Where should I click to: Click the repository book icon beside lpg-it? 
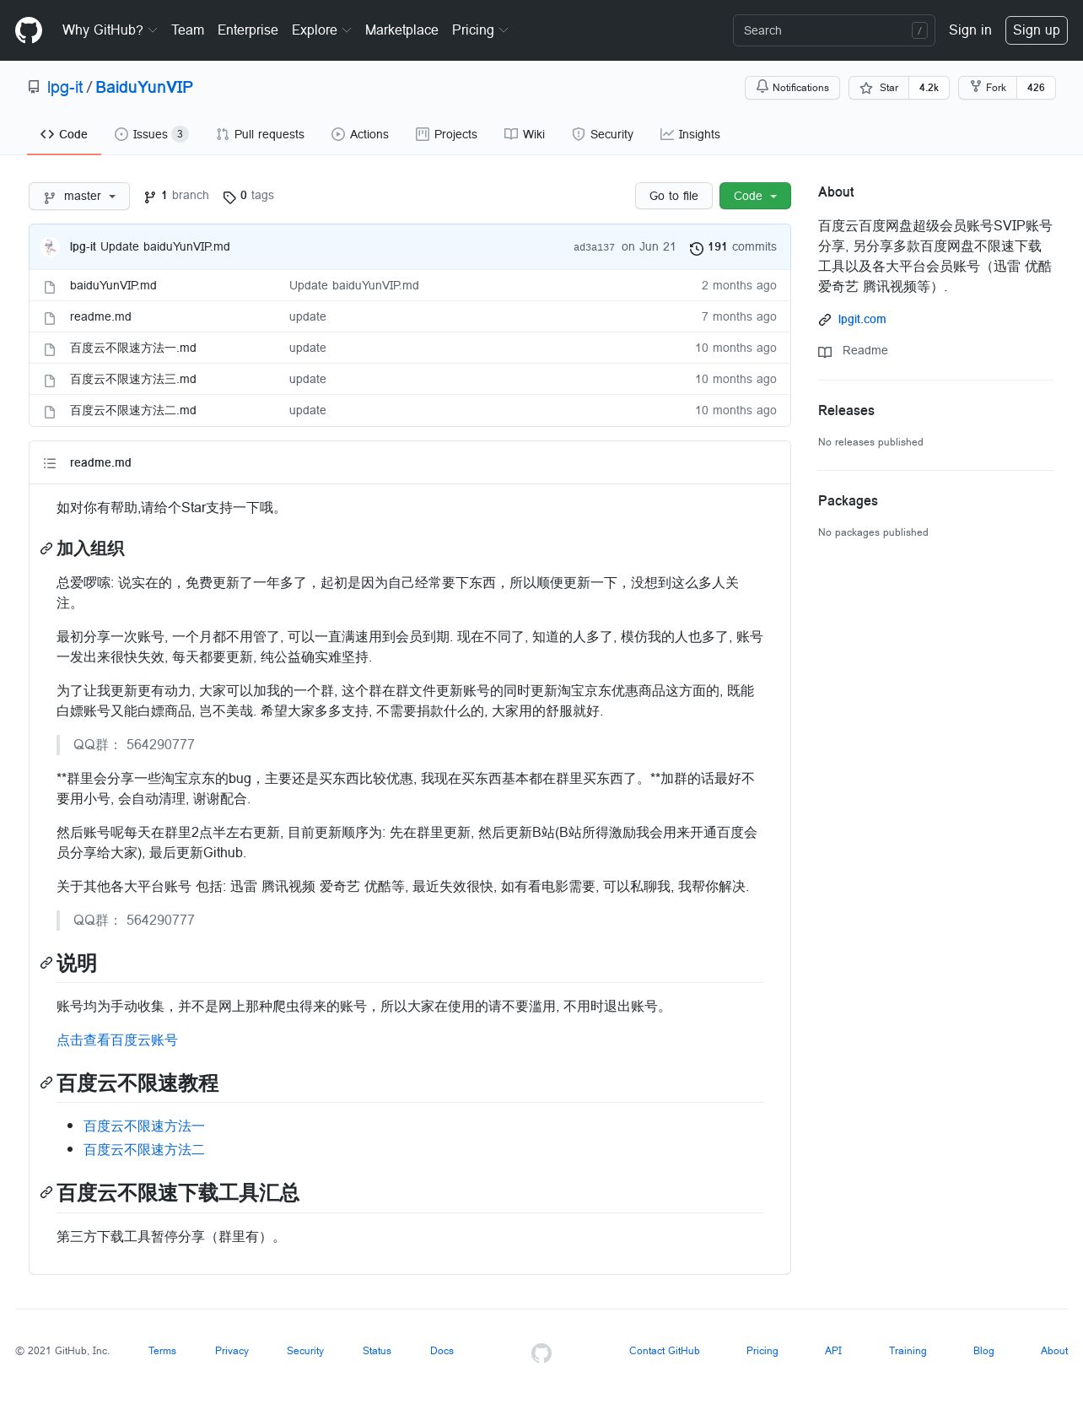[34, 87]
